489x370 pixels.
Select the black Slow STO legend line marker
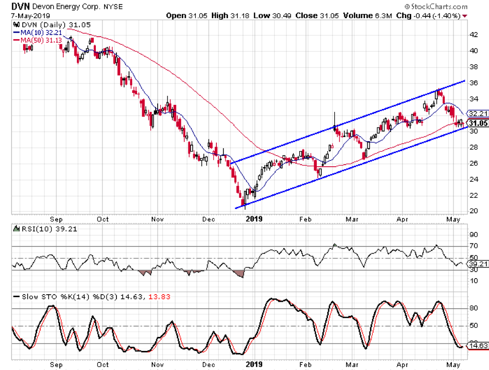17,297
